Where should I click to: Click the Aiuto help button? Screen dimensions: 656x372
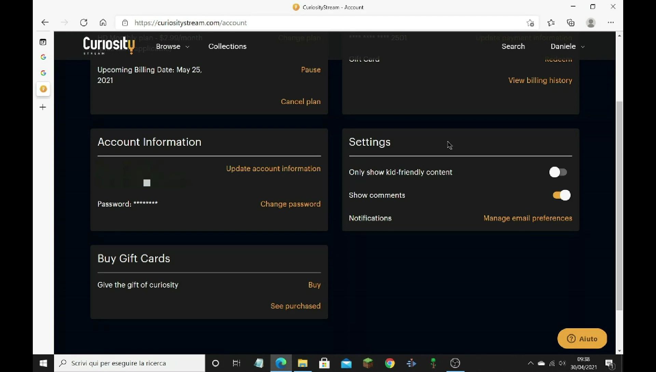point(582,339)
